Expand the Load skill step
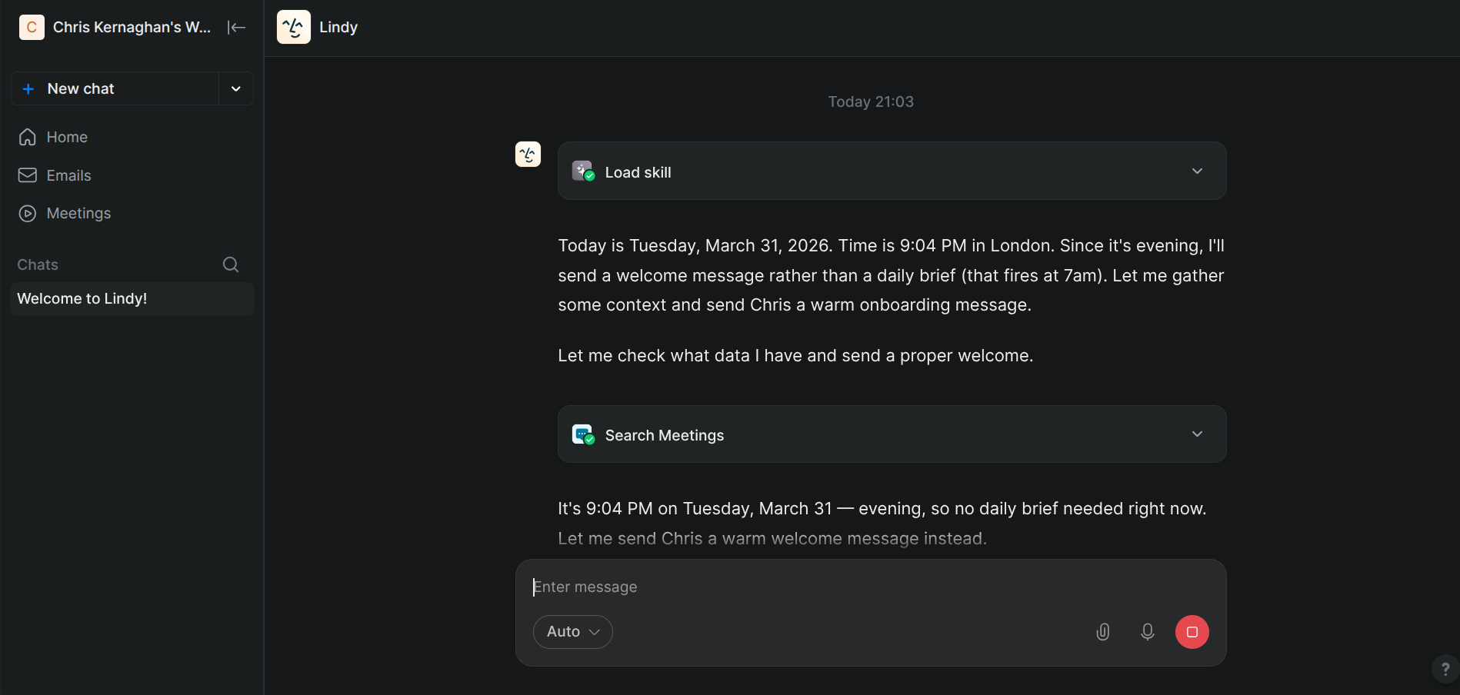Screen dimensions: 1460x695 click(x=1196, y=171)
